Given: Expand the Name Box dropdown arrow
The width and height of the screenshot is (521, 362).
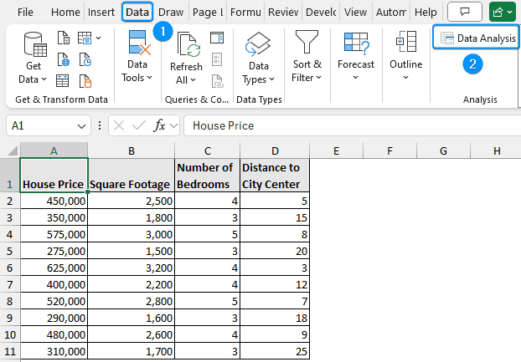Looking at the screenshot, I should coord(81,126).
